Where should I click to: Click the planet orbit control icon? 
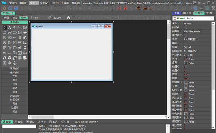pos(15,58)
